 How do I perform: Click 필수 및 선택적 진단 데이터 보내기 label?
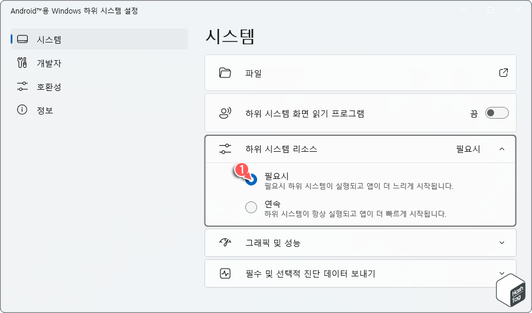pyautogui.click(x=310, y=273)
